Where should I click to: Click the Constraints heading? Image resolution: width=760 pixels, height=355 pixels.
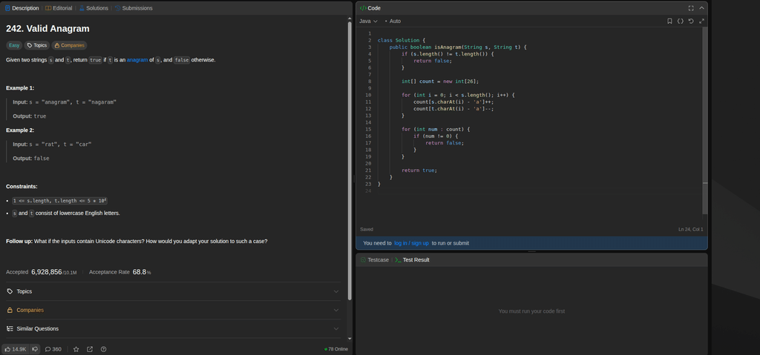(22, 187)
